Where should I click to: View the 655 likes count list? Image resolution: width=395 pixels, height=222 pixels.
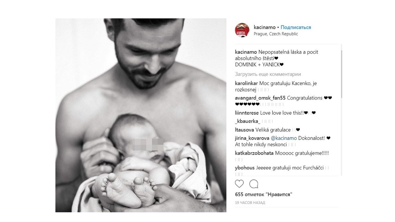pos(263,194)
